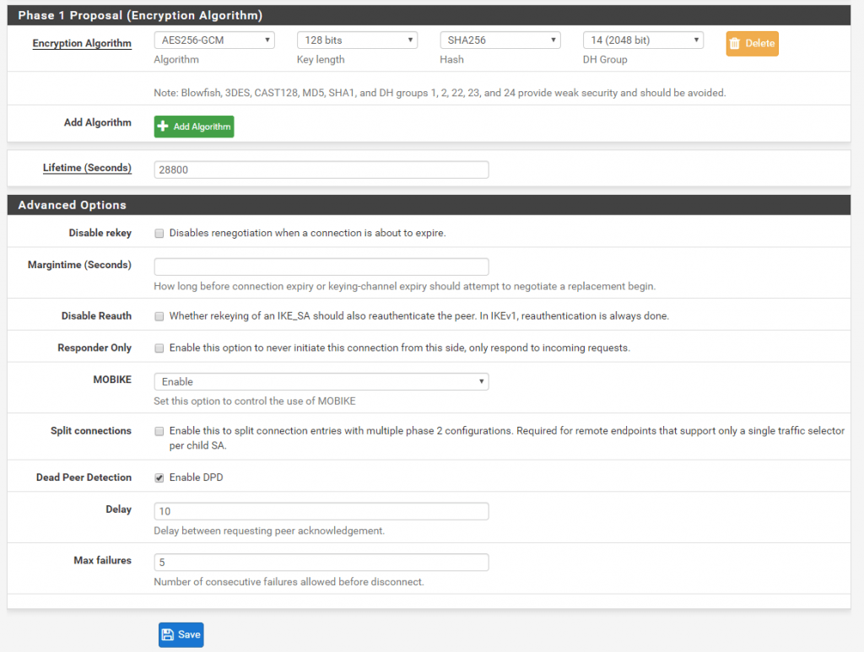Click the Disable Reauth label
Screen dimensions: 864x652
tap(96, 315)
